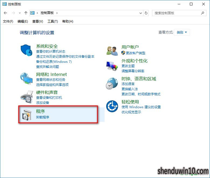Open the 帮助(H) menu
The width and height of the screenshot is (210, 178).
click(68, 21)
